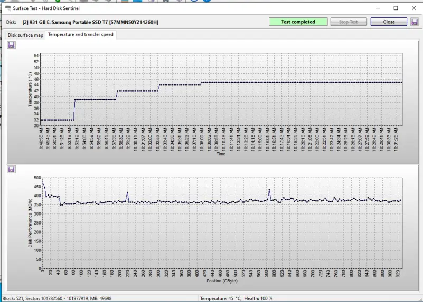Switch to the Disk surface map tab
This screenshot has width=423, height=302.
point(25,35)
